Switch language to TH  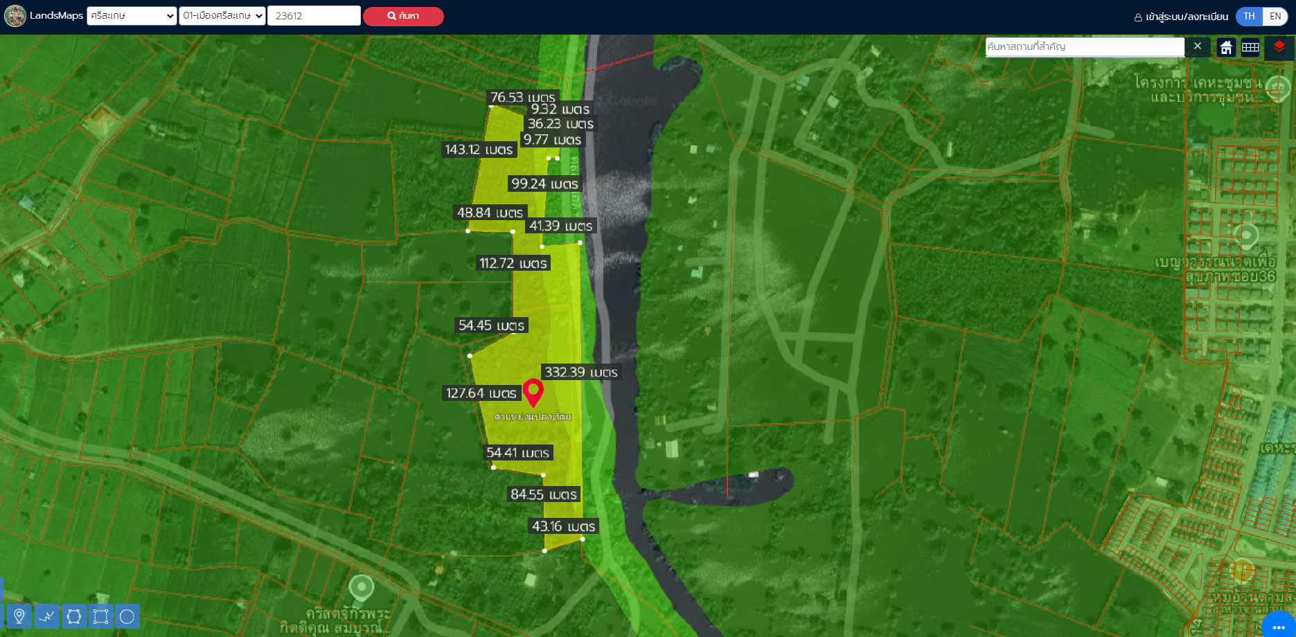coord(1249,16)
